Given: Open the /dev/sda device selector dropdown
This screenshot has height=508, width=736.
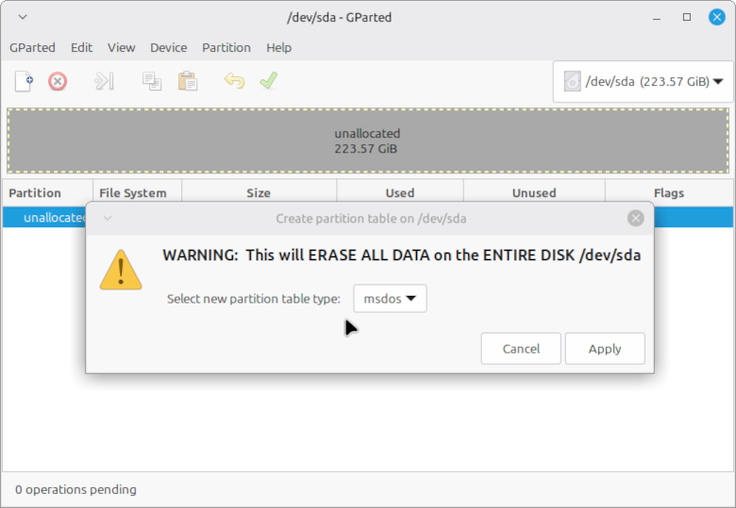Looking at the screenshot, I should click(644, 82).
